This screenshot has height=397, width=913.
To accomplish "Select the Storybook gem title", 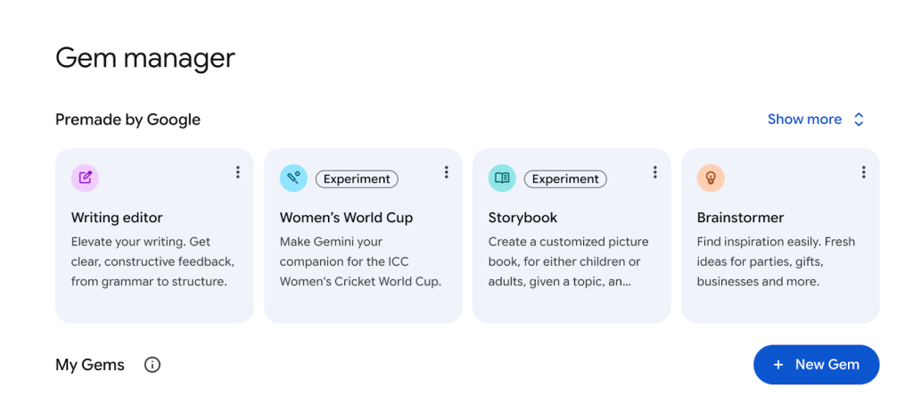I will (522, 217).
